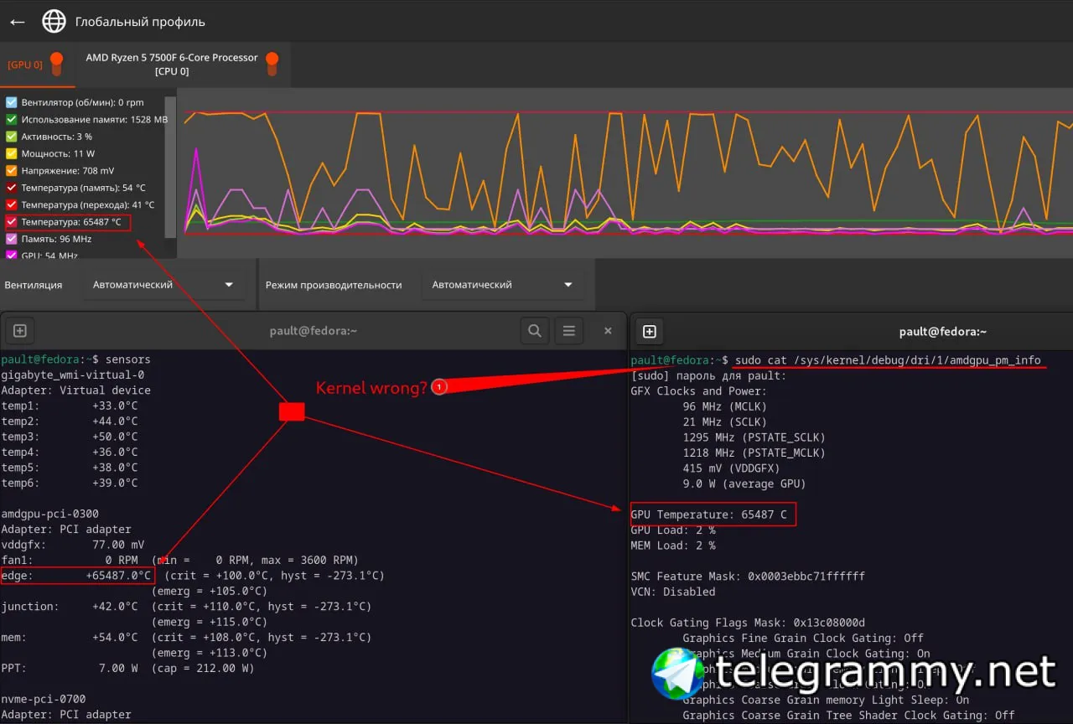Image resolution: width=1073 pixels, height=724 pixels.
Task: Click the 96 MHz (MCLK) line
Action: pos(724,406)
